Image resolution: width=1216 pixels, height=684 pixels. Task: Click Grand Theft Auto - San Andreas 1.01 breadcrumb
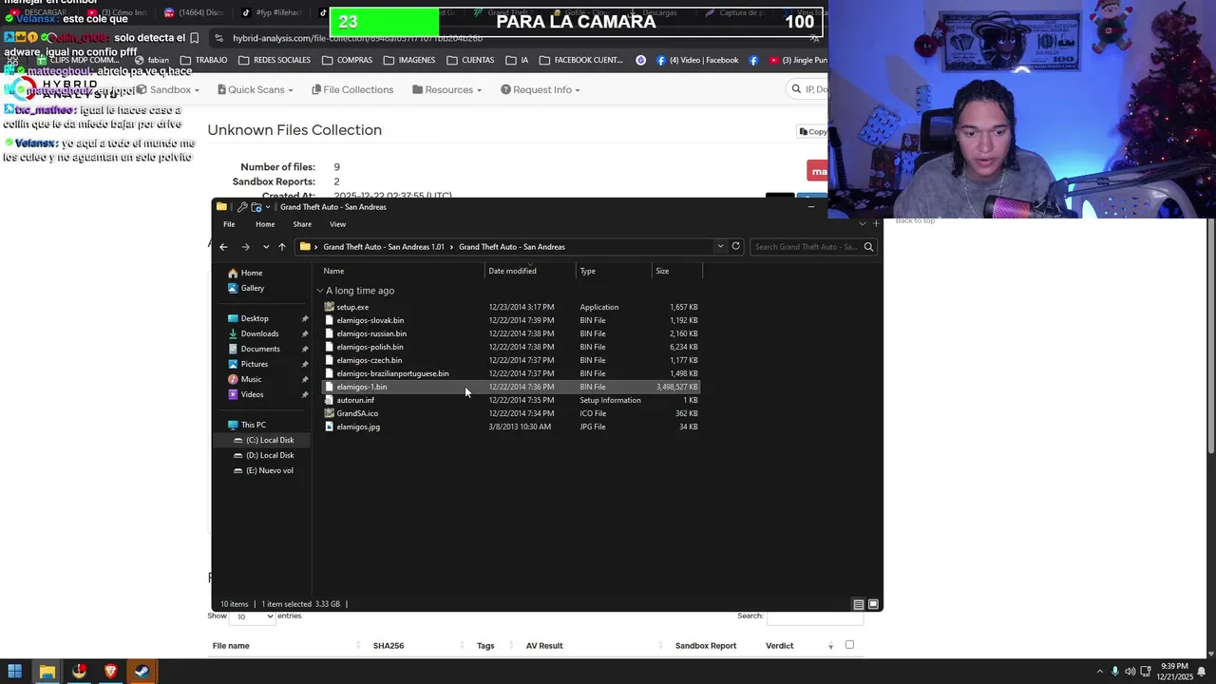pyautogui.click(x=383, y=247)
